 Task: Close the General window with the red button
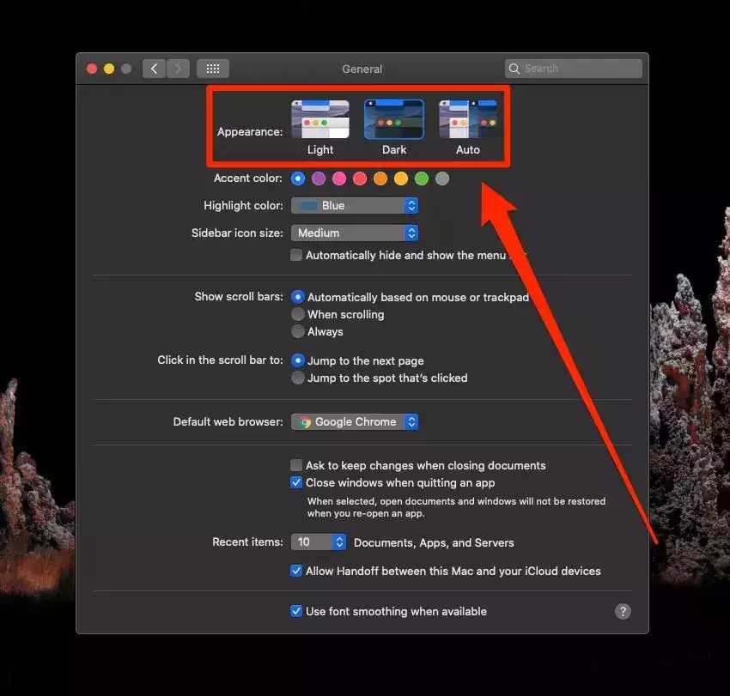(92, 69)
